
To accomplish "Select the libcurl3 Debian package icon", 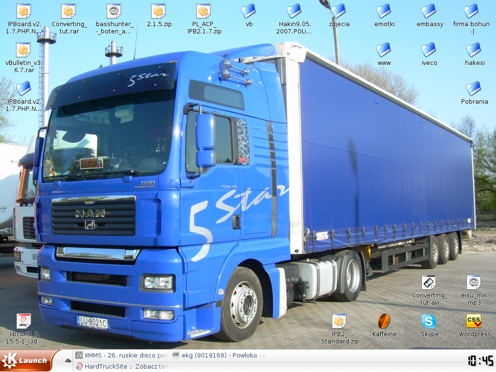I will tap(24, 321).
